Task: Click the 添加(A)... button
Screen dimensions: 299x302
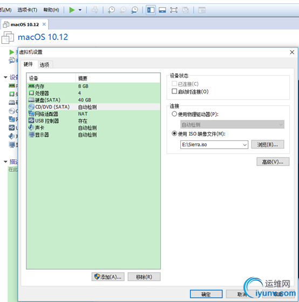Action: [108, 277]
